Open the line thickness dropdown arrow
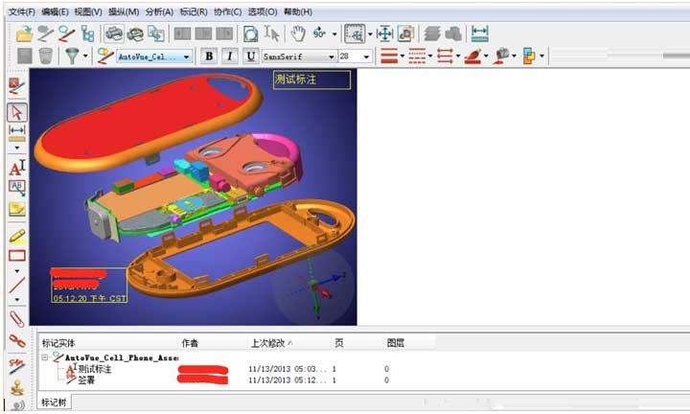Viewport: 690px width, 414px height. (402, 56)
